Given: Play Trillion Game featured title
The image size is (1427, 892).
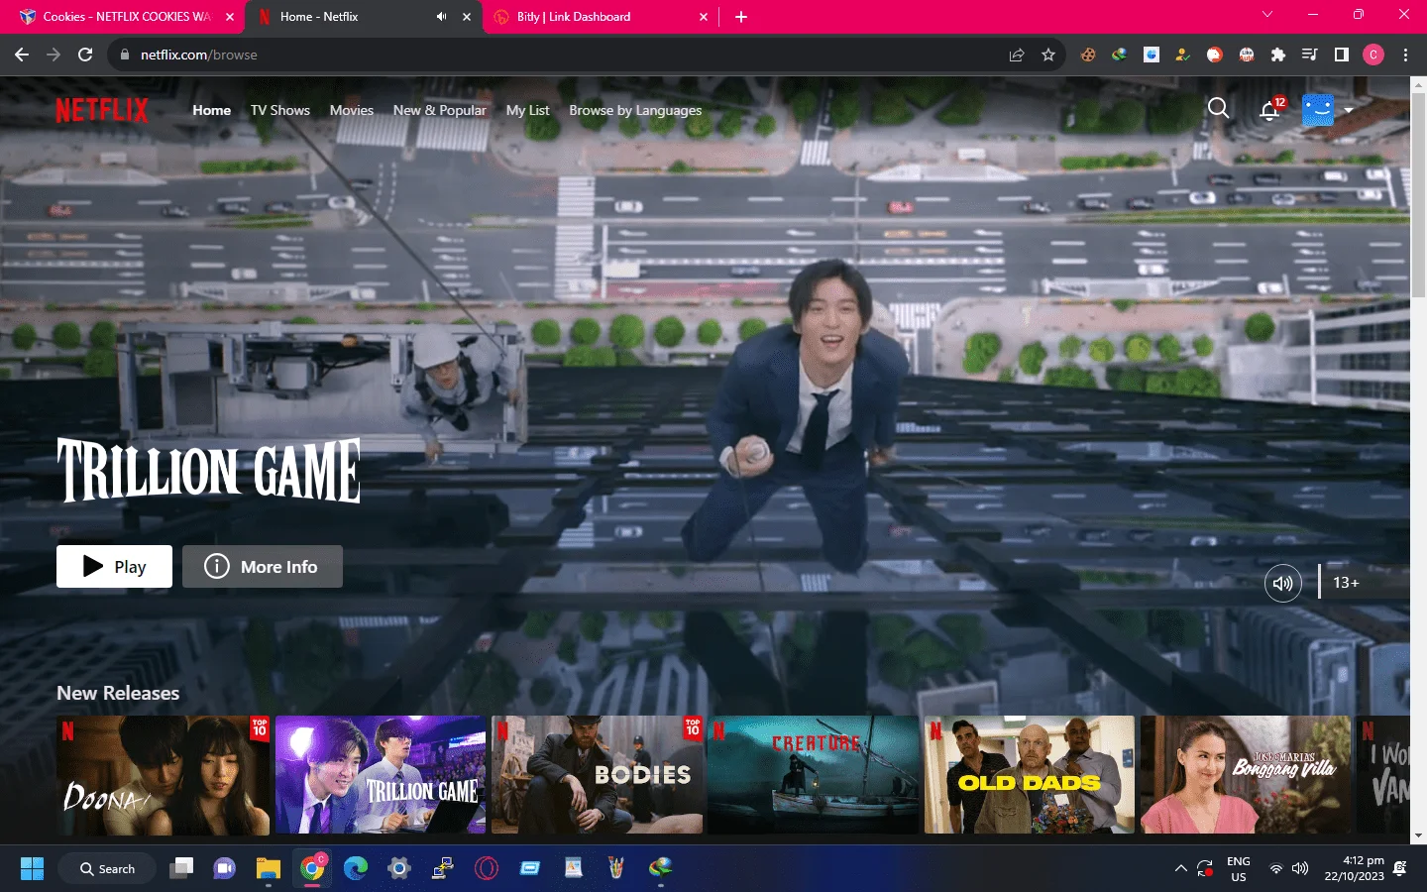Looking at the screenshot, I should (x=114, y=566).
